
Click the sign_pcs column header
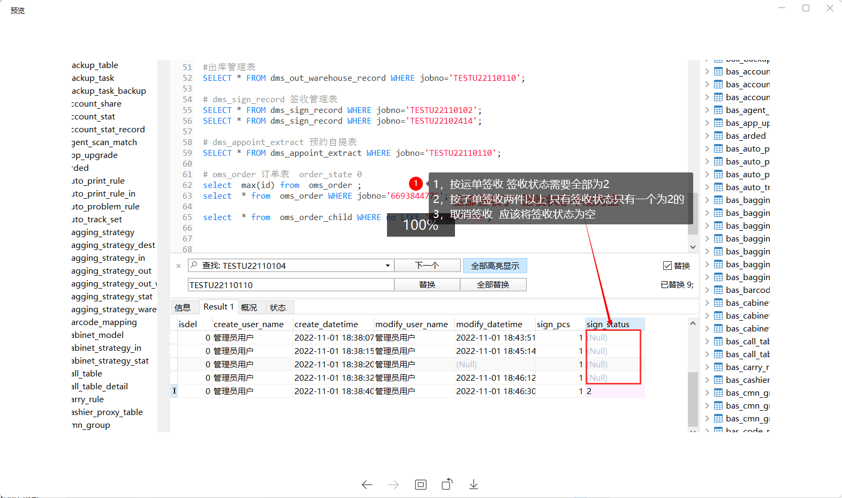[559, 324]
